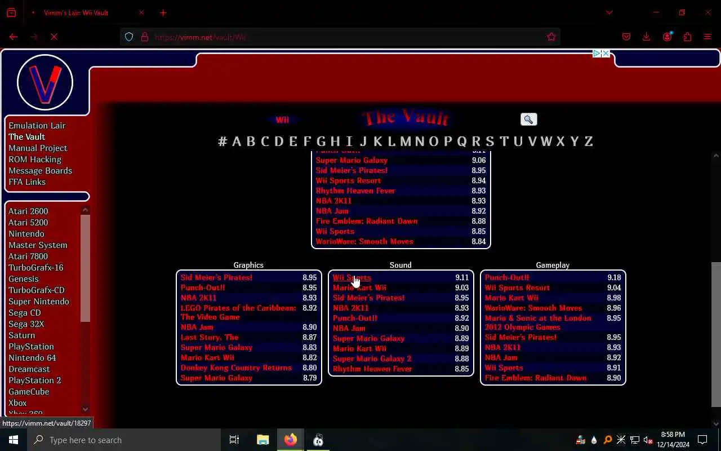
Task: Close the Vimm's Lair Wii Vault tab
Action: pos(141,12)
